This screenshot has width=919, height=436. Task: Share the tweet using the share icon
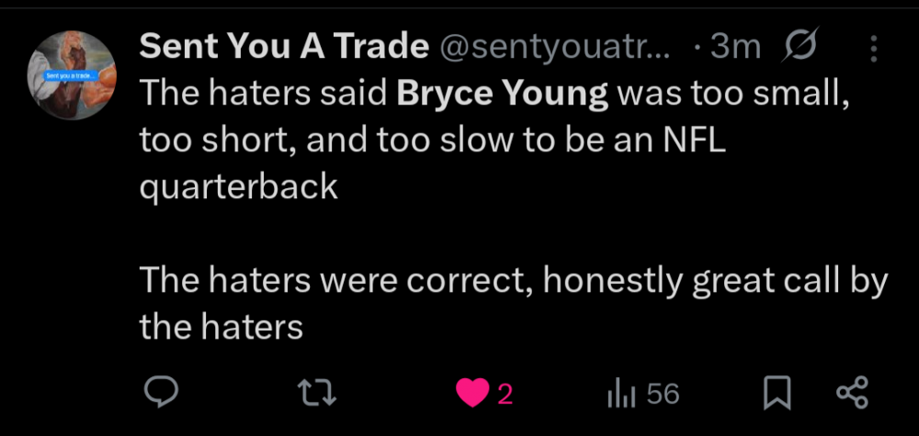[x=853, y=395]
